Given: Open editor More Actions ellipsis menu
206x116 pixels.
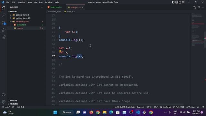Looking at the screenshot, I should click(202, 7).
